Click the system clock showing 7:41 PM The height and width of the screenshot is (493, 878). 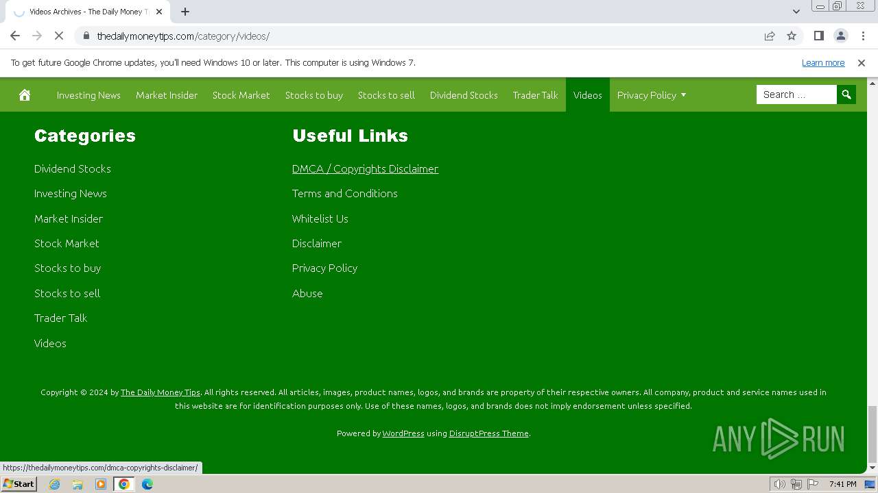[843, 484]
